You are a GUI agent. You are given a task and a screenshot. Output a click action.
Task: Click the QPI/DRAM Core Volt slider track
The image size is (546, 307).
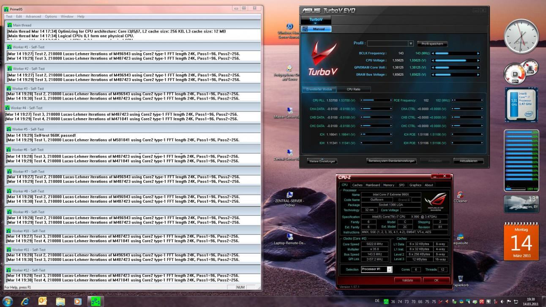coord(456,68)
